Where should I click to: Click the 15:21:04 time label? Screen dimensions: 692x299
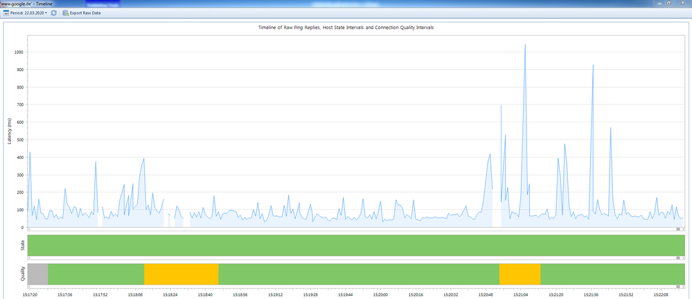520,294
